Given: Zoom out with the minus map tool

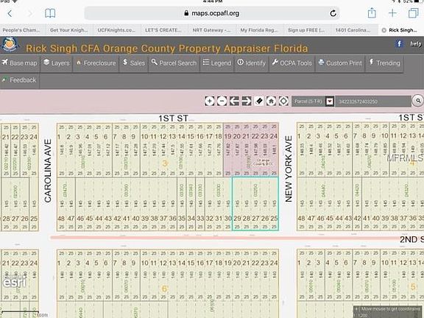Looking at the screenshot, I should tap(222, 102).
